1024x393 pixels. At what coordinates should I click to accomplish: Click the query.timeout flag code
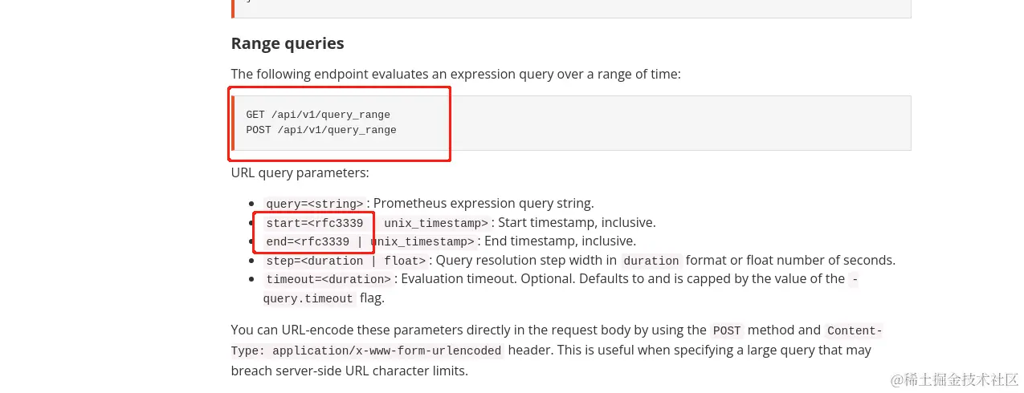308,298
